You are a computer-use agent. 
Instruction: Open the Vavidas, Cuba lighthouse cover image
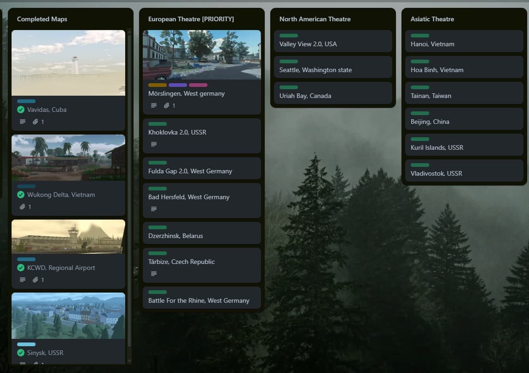[x=68, y=63]
